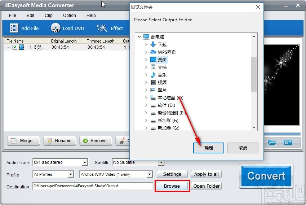Image resolution: width=306 pixels, height=205 pixels.
Task: Click scroll-down arrow in folder tree
Action: (x=254, y=127)
